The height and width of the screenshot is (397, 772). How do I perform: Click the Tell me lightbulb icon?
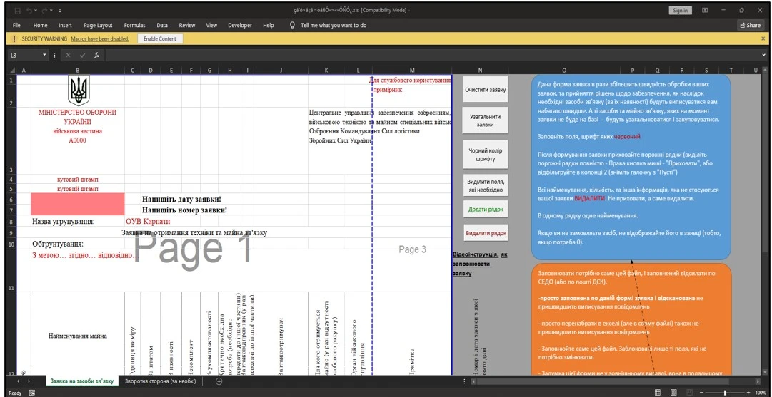click(x=293, y=25)
